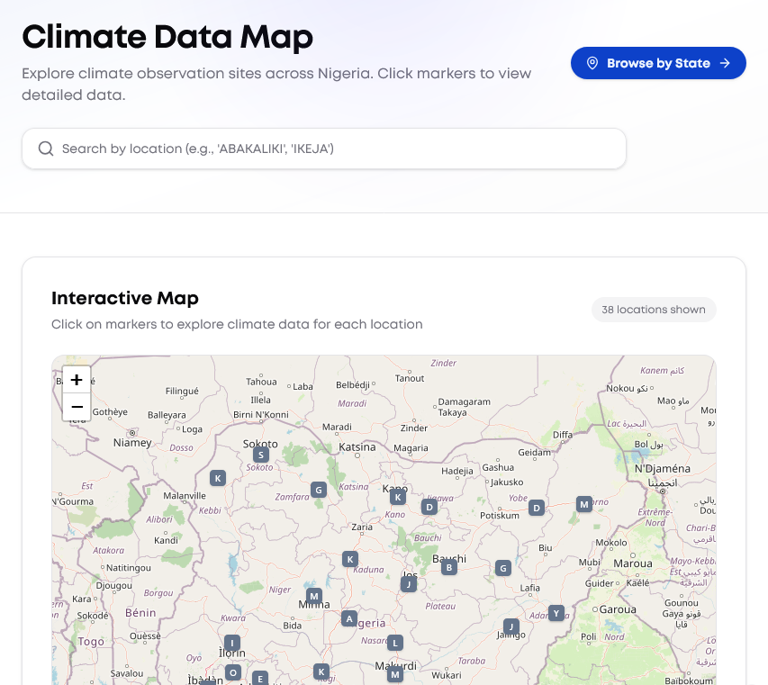The height and width of the screenshot is (685, 768).
Task: Click the search magnifier icon
Action: pyautogui.click(x=46, y=149)
